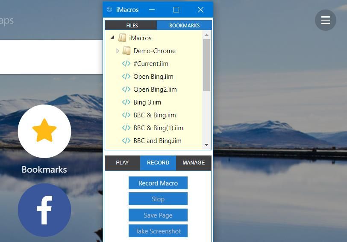Open the Facebook speed dial tile
Screen dimensions: 347x242
click(44, 210)
